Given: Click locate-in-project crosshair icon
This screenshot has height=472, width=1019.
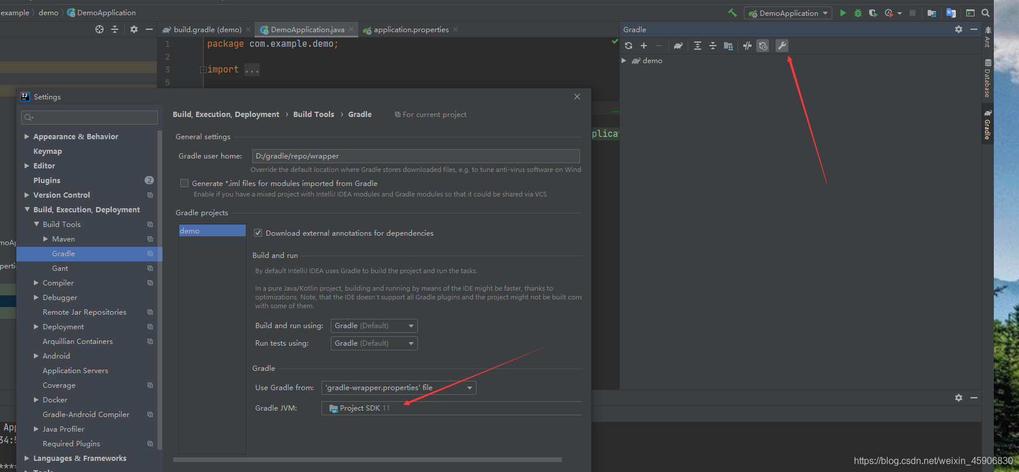Looking at the screenshot, I should coord(100,29).
